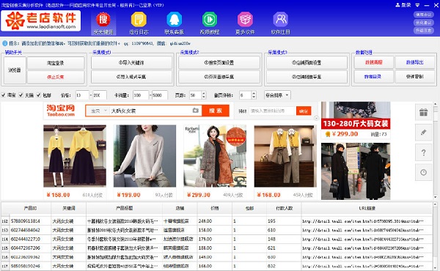Screen dimensions: 440x271
Task: Click the red 停止采集 button
Action: pos(56,77)
